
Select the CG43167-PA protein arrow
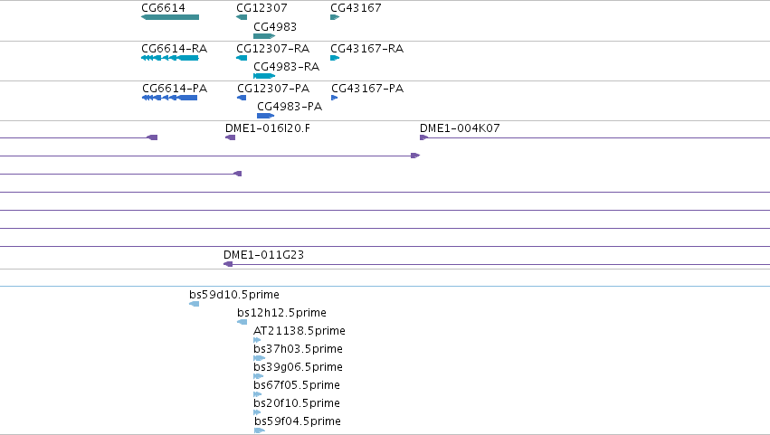pos(335,98)
